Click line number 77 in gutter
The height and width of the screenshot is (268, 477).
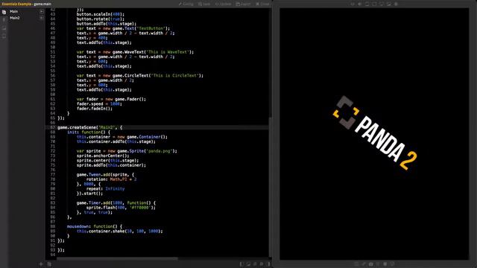pyautogui.click(x=53, y=175)
